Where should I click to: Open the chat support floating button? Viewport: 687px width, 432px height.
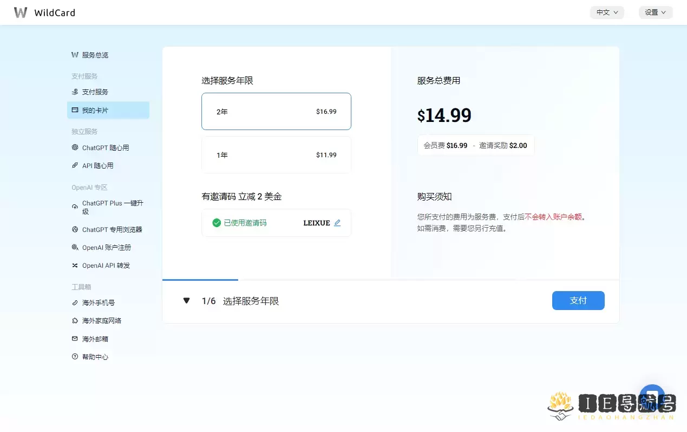pos(652,397)
